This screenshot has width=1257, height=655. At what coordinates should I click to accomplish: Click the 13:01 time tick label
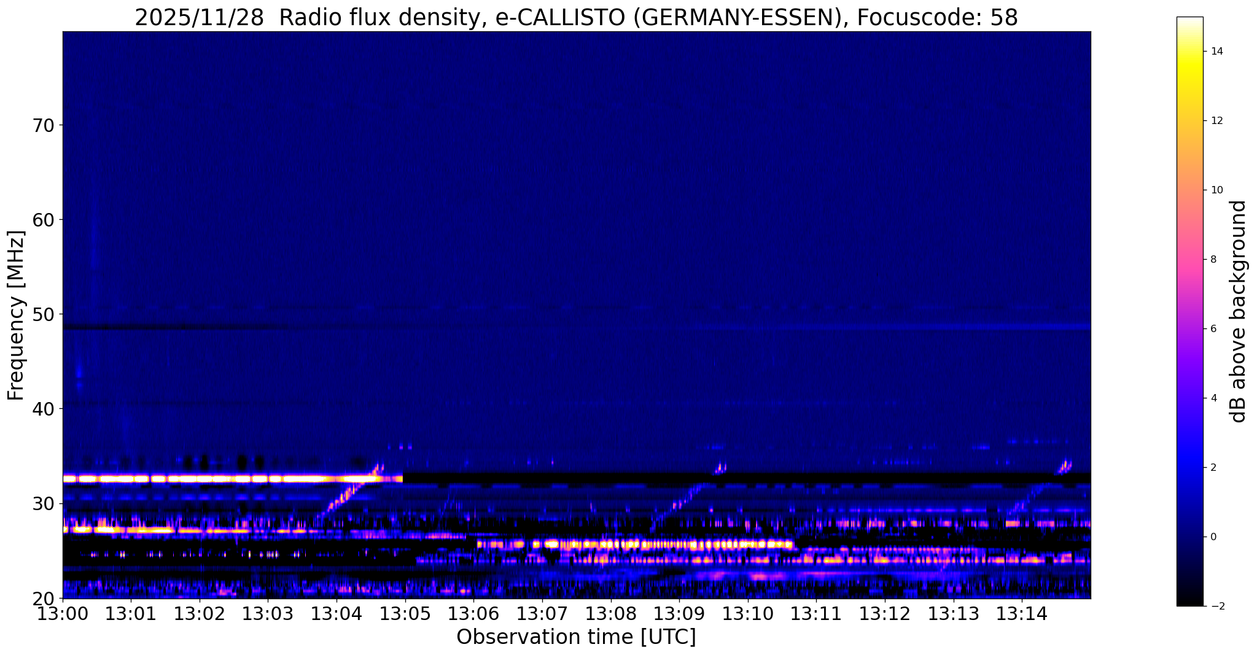(x=131, y=613)
